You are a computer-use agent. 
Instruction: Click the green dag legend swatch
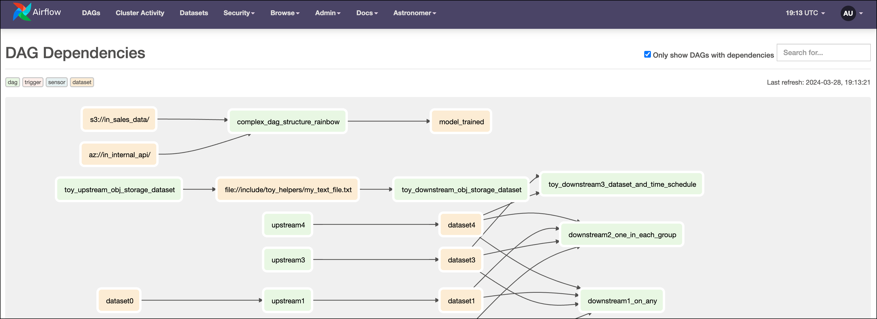pos(12,82)
